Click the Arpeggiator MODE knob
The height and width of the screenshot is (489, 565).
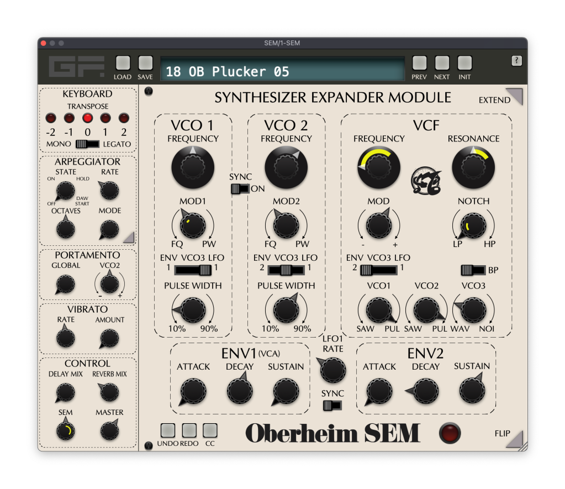[x=109, y=229]
